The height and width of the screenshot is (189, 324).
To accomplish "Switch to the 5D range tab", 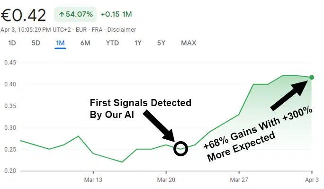I will [x=36, y=43].
